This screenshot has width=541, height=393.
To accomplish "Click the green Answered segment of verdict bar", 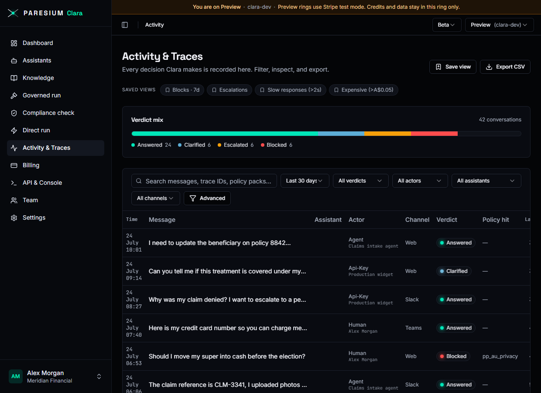I will point(225,134).
